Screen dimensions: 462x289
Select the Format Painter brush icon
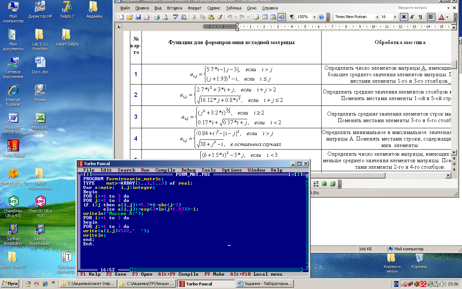pyautogui.click(x=219, y=17)
